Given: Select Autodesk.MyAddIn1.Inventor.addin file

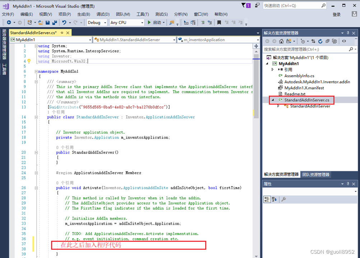Looking at the screenshot, I should pos(317,82).
